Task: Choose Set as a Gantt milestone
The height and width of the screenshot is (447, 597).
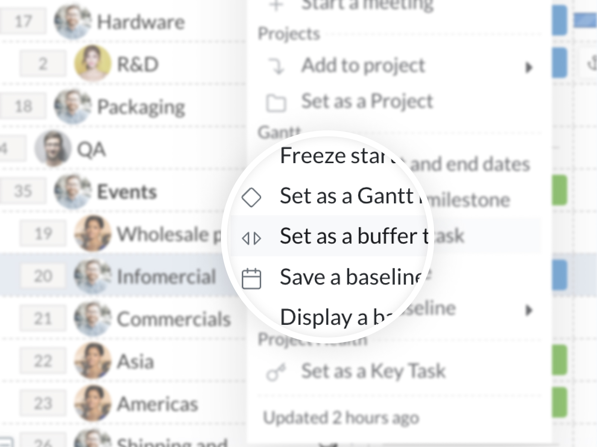Action: 347,196
